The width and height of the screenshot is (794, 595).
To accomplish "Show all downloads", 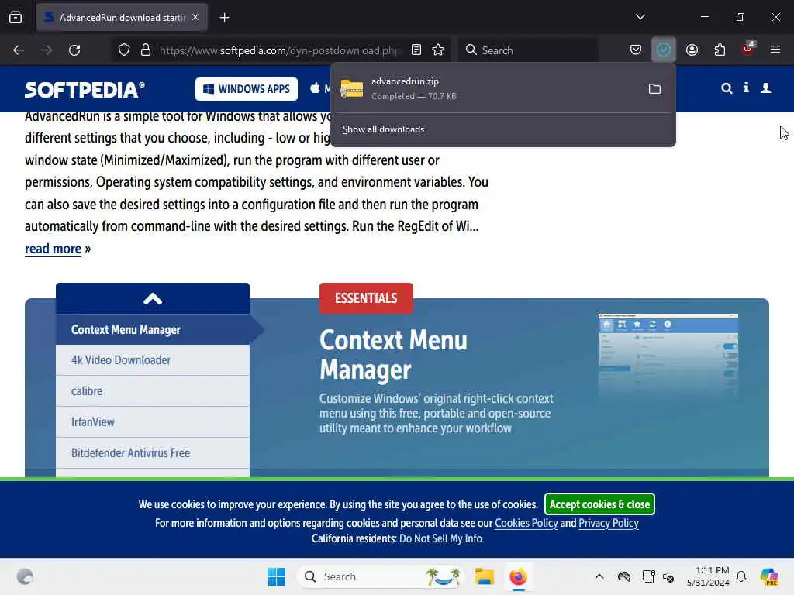I will point(383,129).
